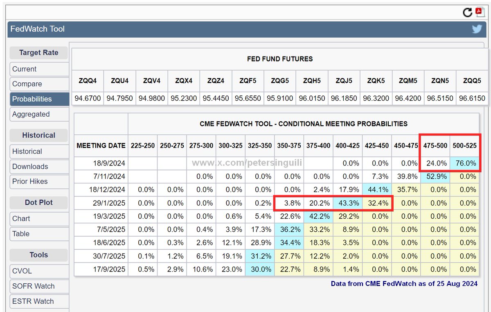Select the 29/1/2025 meeting date row
This screenshot has width=491, height=312.
(x=277, y=203)
